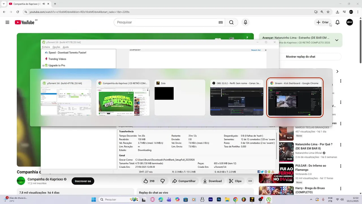Image resolution: width=362 pixels, height=204 pixels.
Task: Switch to the Zula window thumbnail
Action: 180,98
